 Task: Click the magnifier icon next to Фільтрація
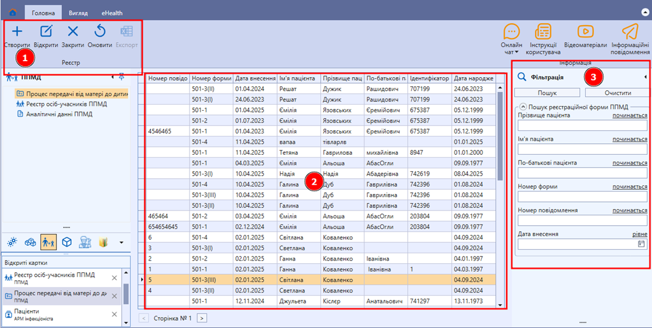521,76
